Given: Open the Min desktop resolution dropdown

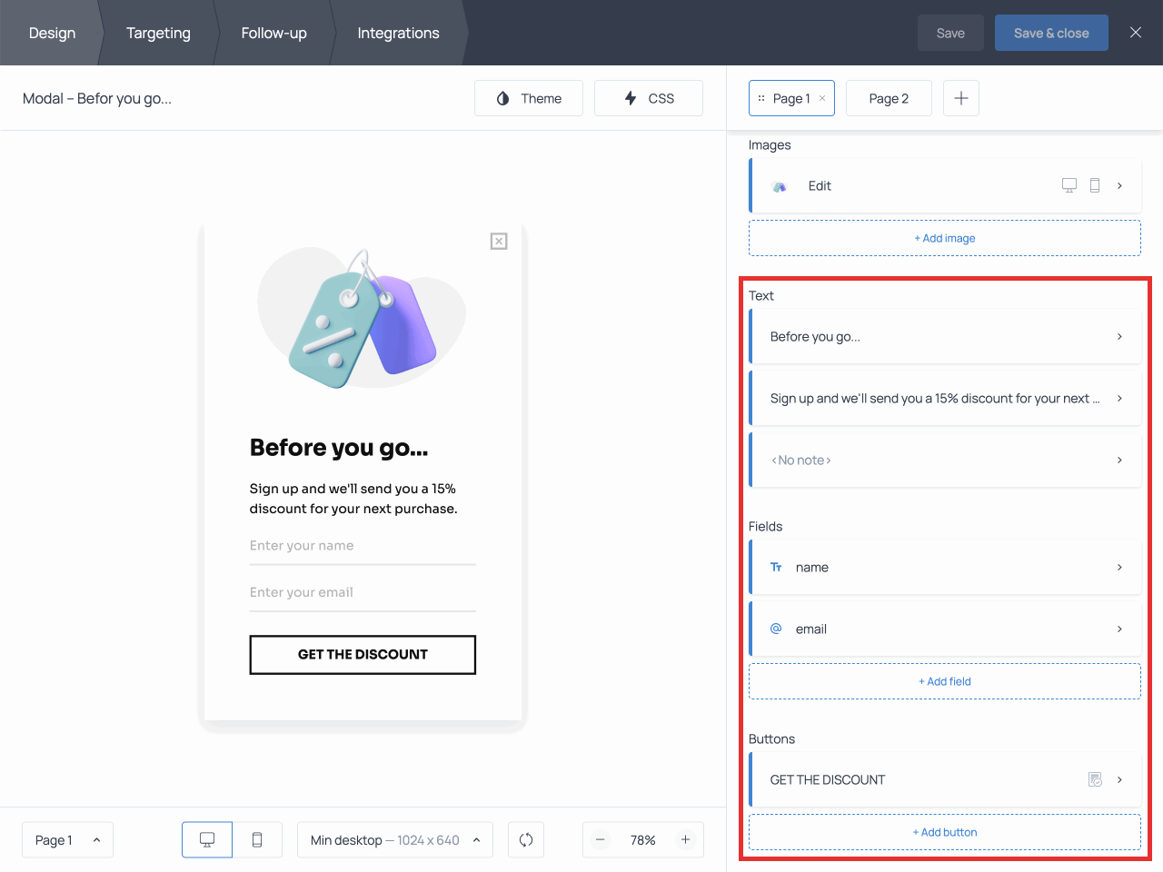Looking at the screenshot, I should [395, 840].
